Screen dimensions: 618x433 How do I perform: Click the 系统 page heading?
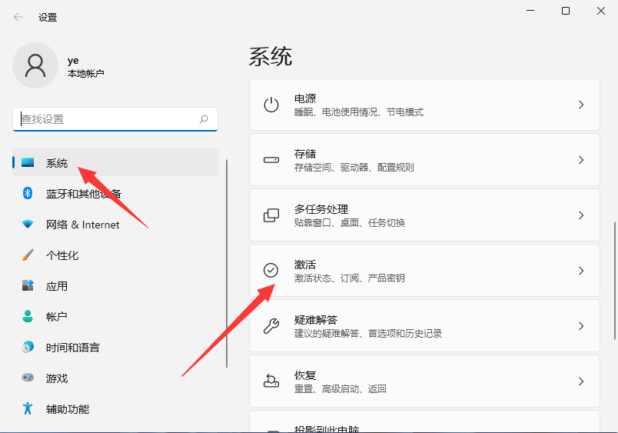click(x=271, y=56)
